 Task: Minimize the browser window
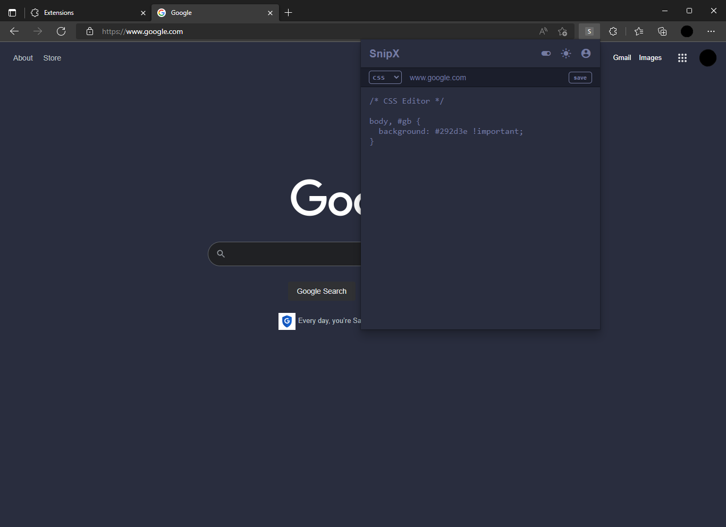point(665,11)
